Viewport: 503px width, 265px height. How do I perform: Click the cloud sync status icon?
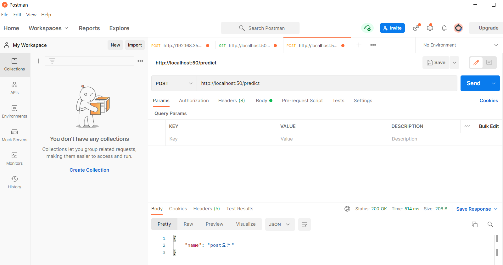[367, 28]
